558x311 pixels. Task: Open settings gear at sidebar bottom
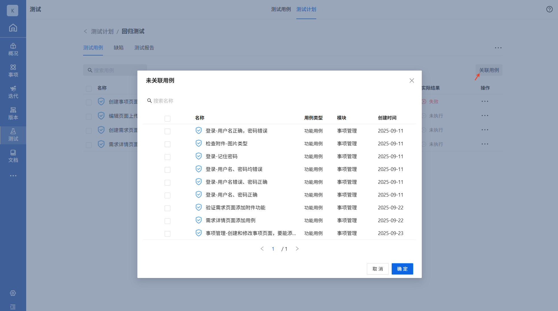click(x=13, y=293)
